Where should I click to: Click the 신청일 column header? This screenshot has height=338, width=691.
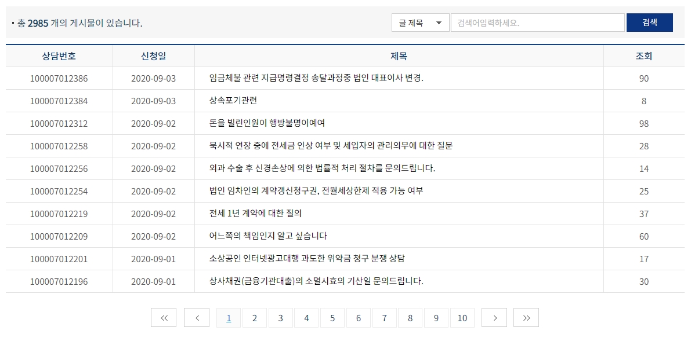tap(153, 56)
